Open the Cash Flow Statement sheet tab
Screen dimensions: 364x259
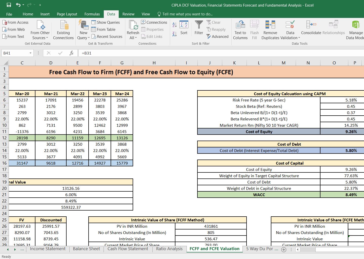pyautogui.click(x=128, y=249)
